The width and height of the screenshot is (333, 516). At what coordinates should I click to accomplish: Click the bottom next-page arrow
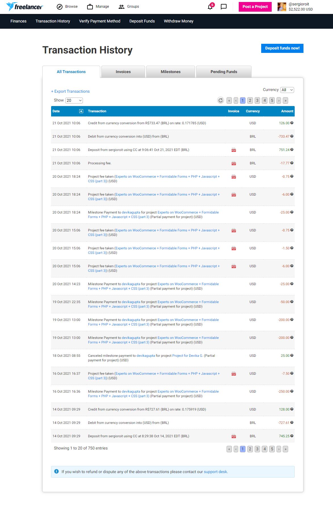[279, 449]
